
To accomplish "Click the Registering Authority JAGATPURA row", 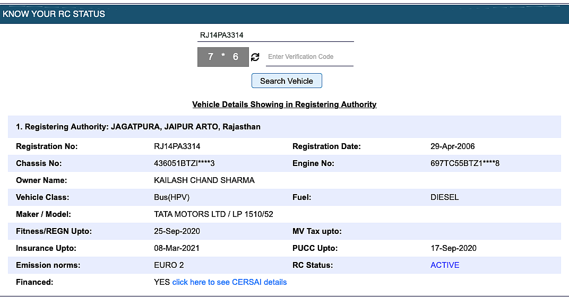I will 284,127.
